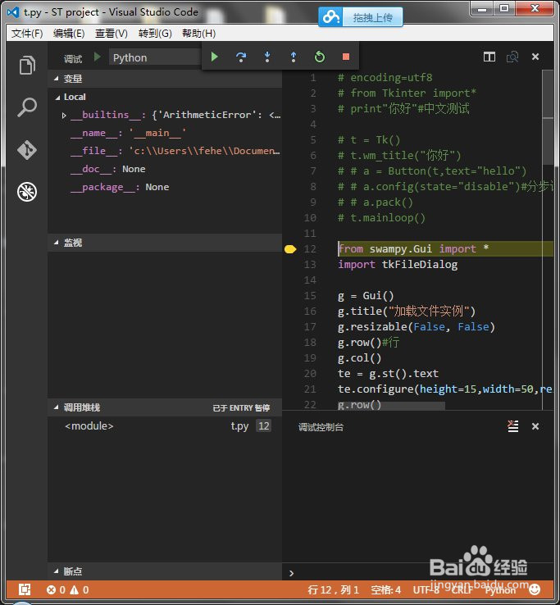This screenshot has width=560, height=605.
Task: Open the changes preview icon in the editor title
Action: click(512, 57)
